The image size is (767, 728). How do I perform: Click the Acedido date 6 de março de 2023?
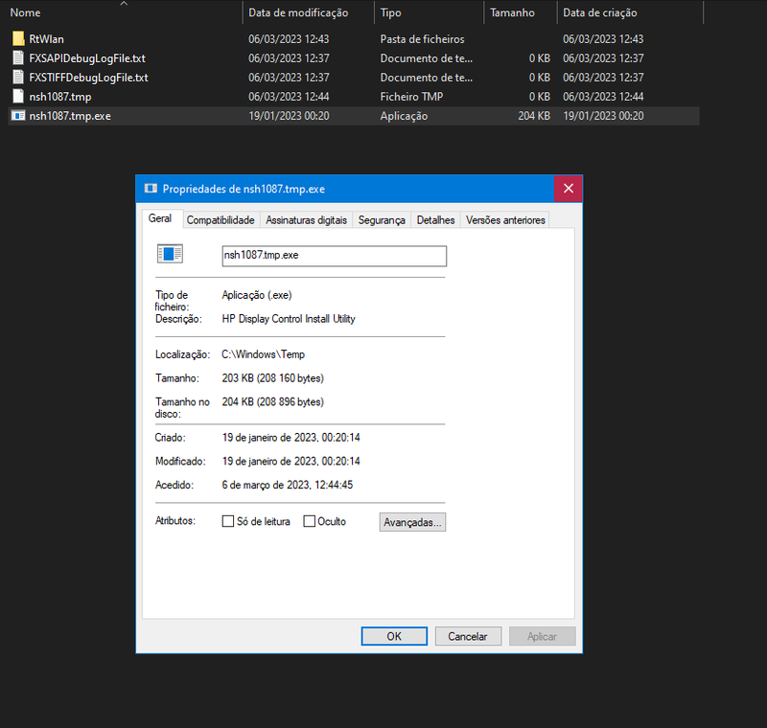pos(287,485)
